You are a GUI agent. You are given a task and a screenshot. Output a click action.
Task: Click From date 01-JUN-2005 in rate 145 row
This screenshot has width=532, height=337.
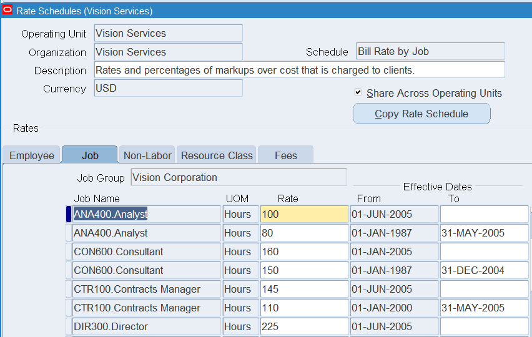[x=394, y=289]
